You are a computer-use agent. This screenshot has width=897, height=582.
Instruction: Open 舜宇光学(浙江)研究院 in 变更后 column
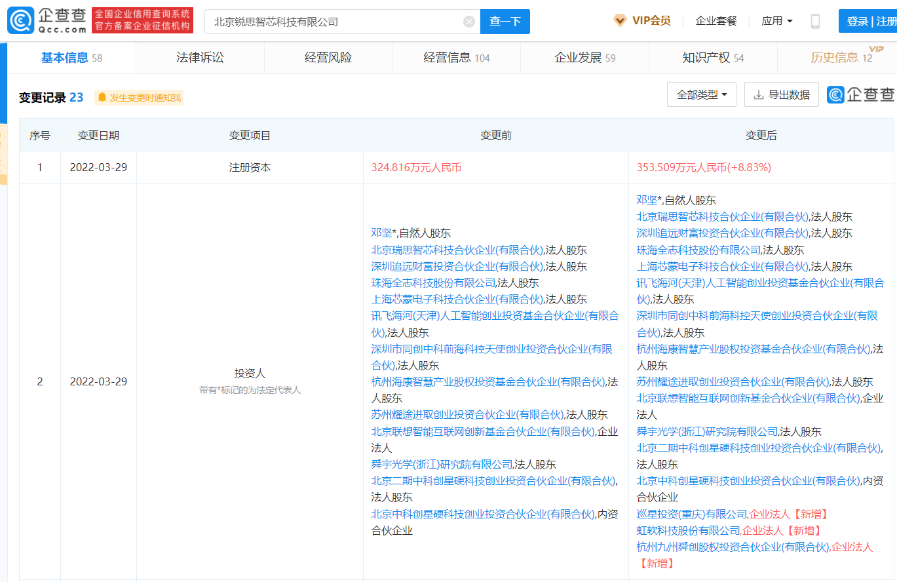(x=707, y=431)
